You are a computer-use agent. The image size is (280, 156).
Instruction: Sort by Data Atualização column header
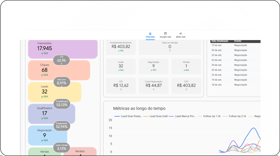click(x=220, y=41)
